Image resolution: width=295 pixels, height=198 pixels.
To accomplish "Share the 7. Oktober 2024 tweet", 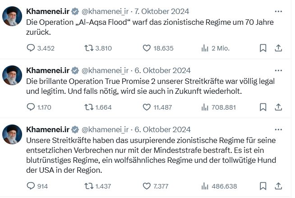I will (x=278, y=48).
